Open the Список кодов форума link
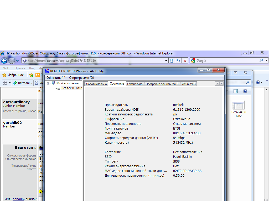The width and height of the screenshot is (269, 201). [22, 155]
